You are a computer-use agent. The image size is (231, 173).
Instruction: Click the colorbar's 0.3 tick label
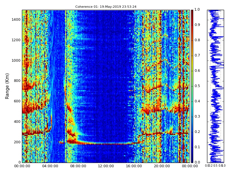(197, 116)
